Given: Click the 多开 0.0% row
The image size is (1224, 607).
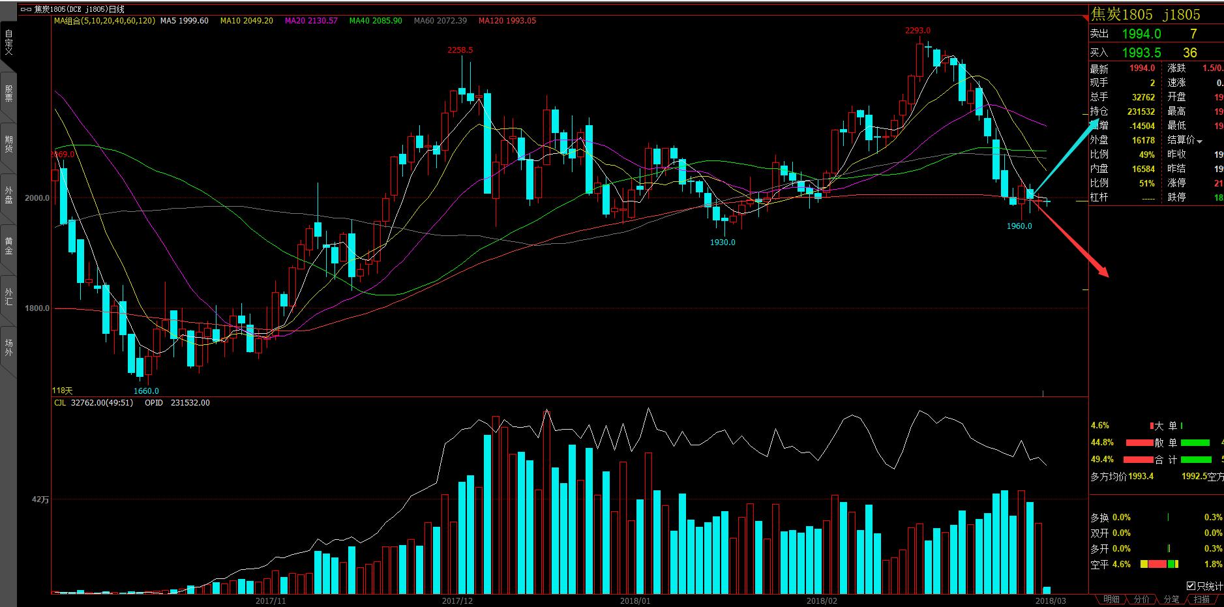Looking at the screenshot, I should pyautogui.click(x=1111, y=549).
